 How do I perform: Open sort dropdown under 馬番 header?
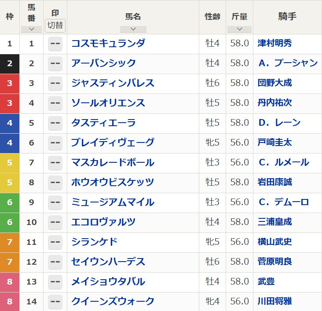point(31,29)
